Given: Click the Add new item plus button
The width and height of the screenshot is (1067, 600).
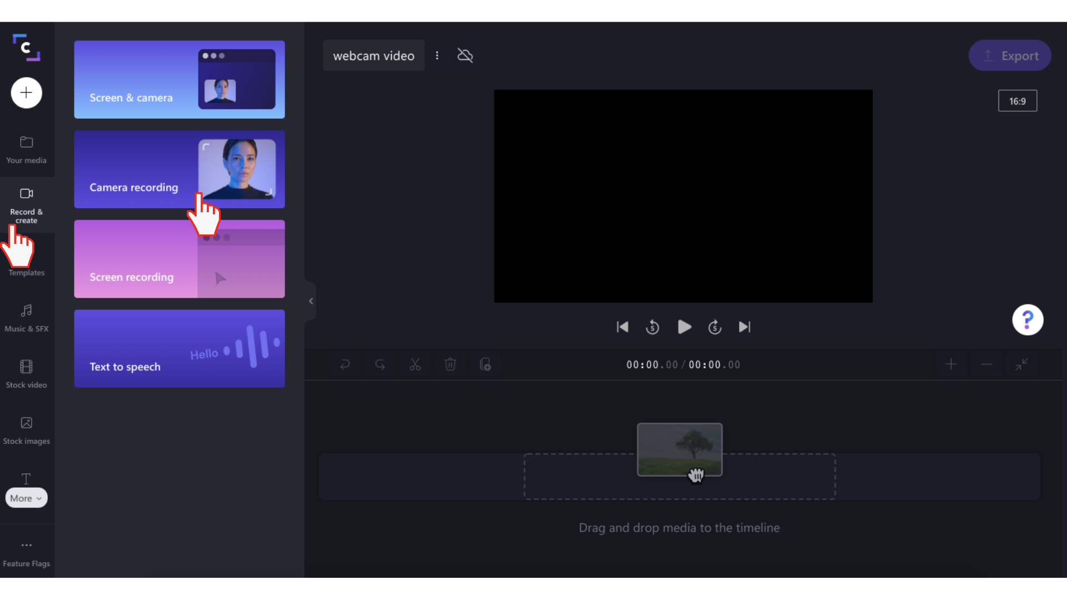Looking at the screenshot, I should coord(26,92).
